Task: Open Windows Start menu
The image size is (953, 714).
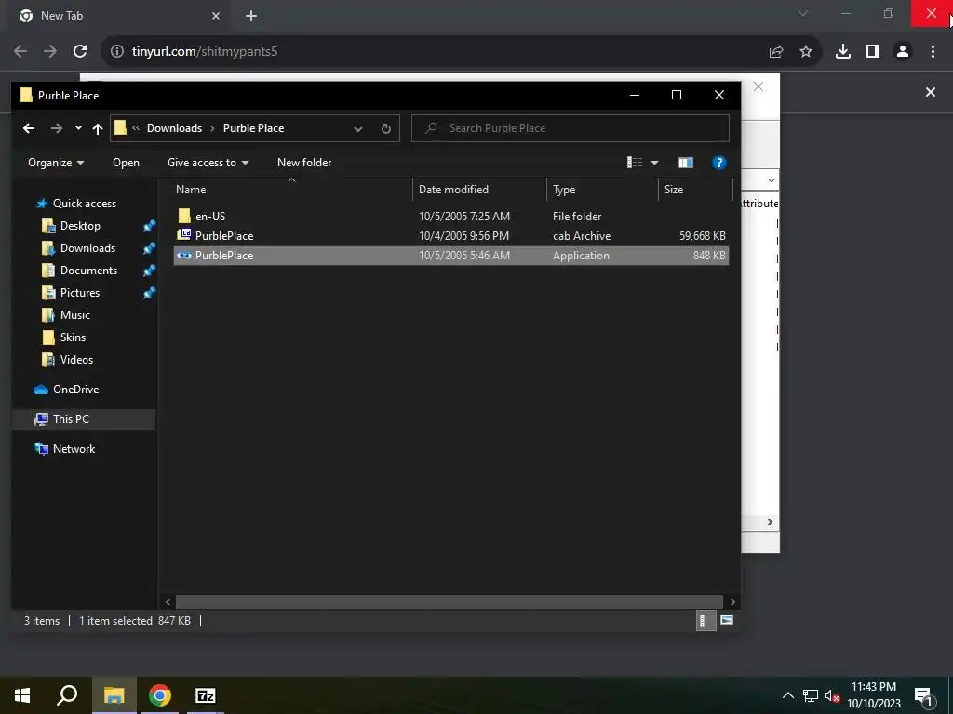Action: click(x=22, y=695)
